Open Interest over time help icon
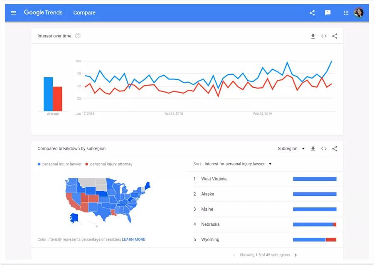This screenshot has height=266, width=374. 78,36
